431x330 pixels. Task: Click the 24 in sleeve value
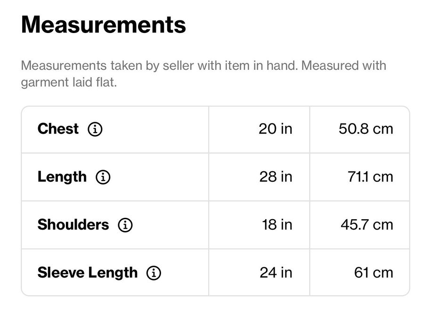276,273
